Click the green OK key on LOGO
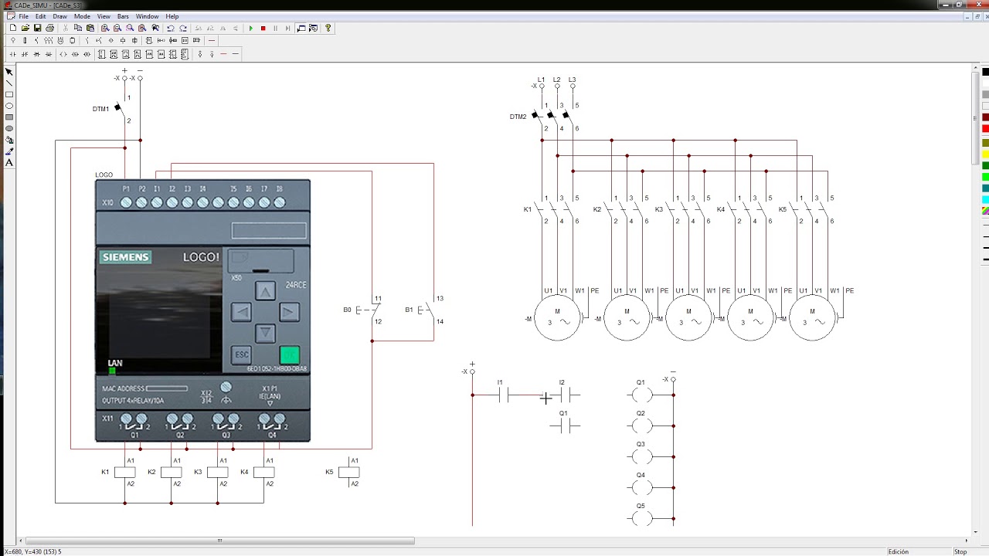 click(290, 354)
